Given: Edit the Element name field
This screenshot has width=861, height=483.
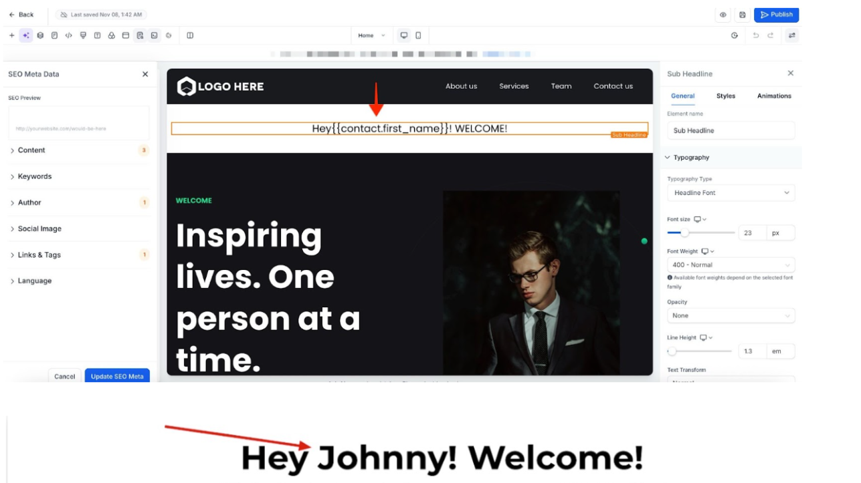Looking at the screenshot, I should pos(731,130).
